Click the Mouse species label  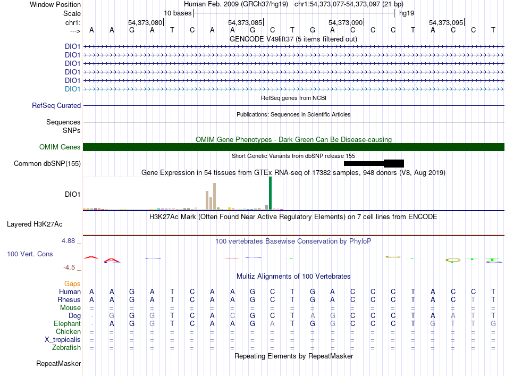[x=70, y=308]
